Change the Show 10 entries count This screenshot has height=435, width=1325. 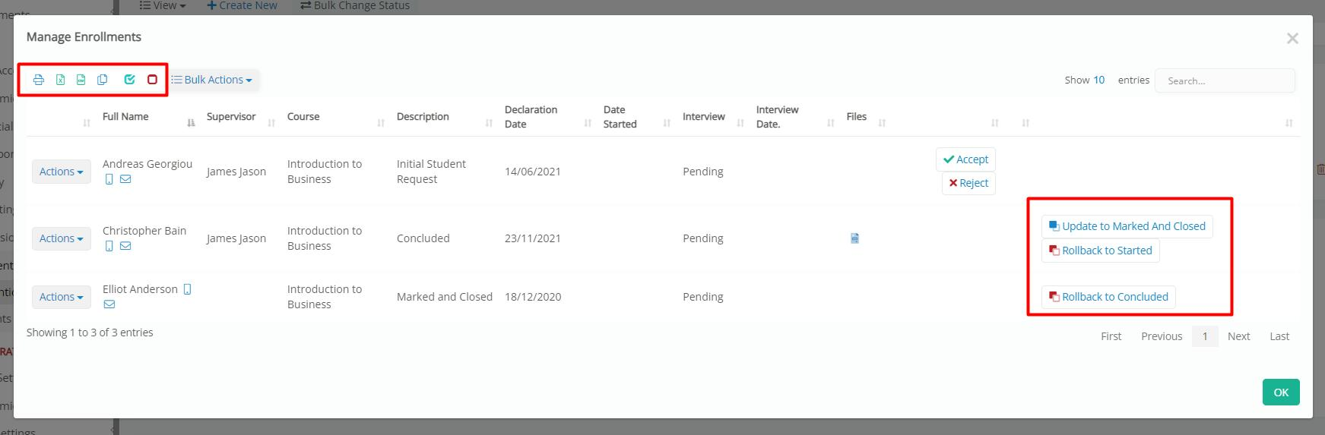point(1099,80)
